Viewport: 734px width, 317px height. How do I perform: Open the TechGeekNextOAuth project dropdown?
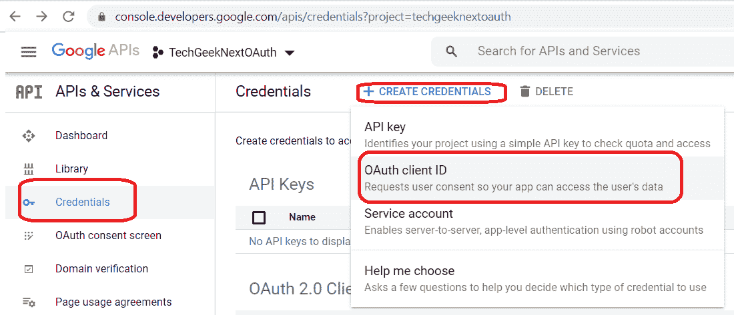point(224,53)
